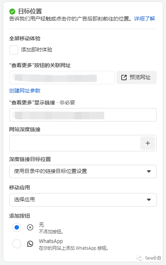Select the WhatsApp radio button
Screen dimensions: 166x265
(17, 244)
